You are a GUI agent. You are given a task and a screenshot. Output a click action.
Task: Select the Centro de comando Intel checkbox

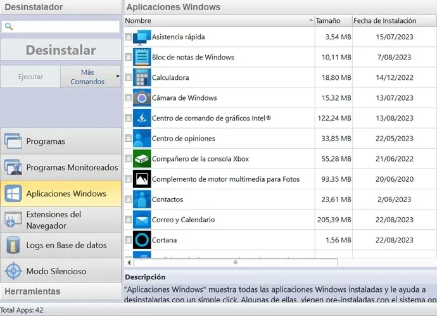pos(129,118)
